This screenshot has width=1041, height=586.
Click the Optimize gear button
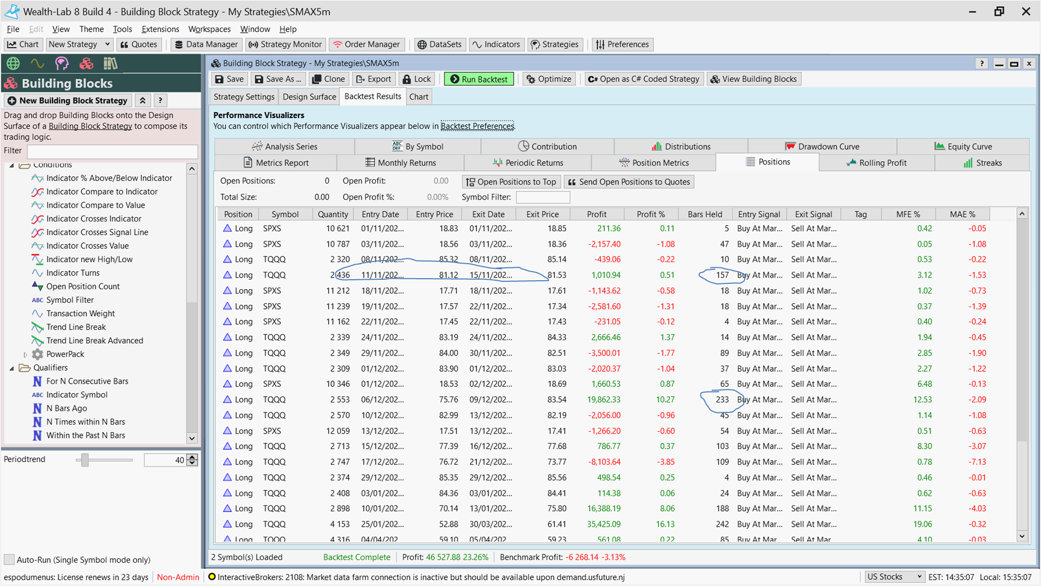coord(549,79)
